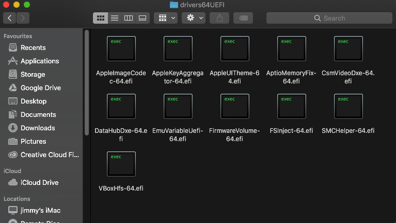Click the drivers64UEFI folder title icon
Image resolution: width=396 pixels, height=223 pixels.
click(x=174, y=5)
